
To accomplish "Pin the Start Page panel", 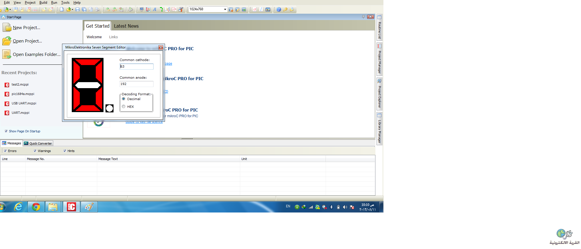I will [363, 17].
